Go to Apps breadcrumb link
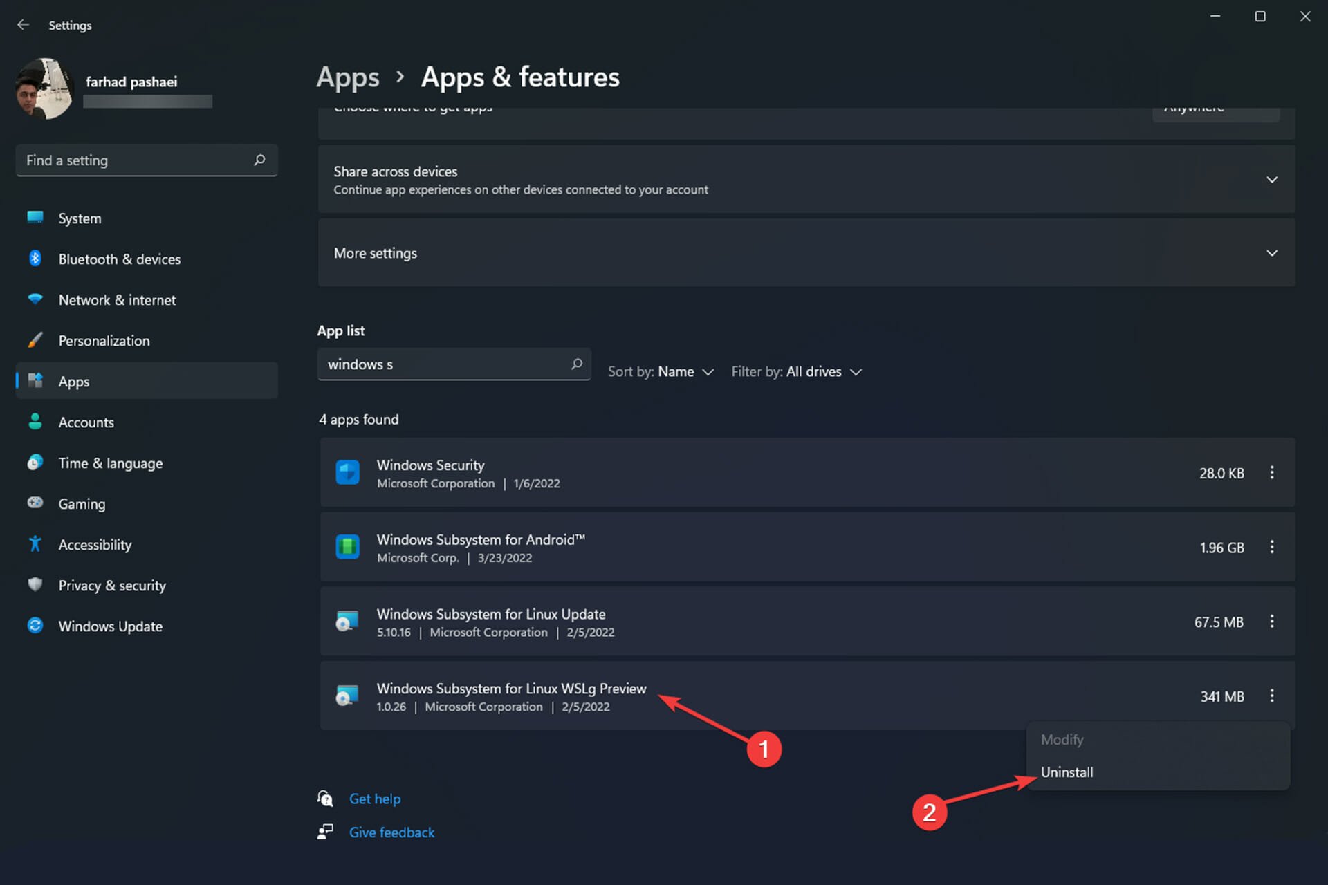The image size is (1328, 885). pyautogui.click(x=348, y=77)
